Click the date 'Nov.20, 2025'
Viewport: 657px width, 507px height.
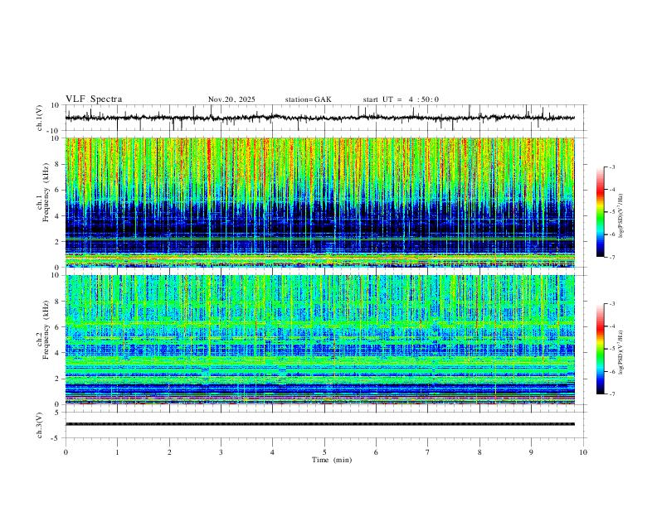pos(231,99)
